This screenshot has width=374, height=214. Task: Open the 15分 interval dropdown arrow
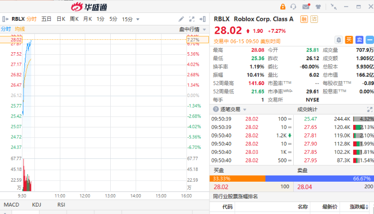[138, 19]
